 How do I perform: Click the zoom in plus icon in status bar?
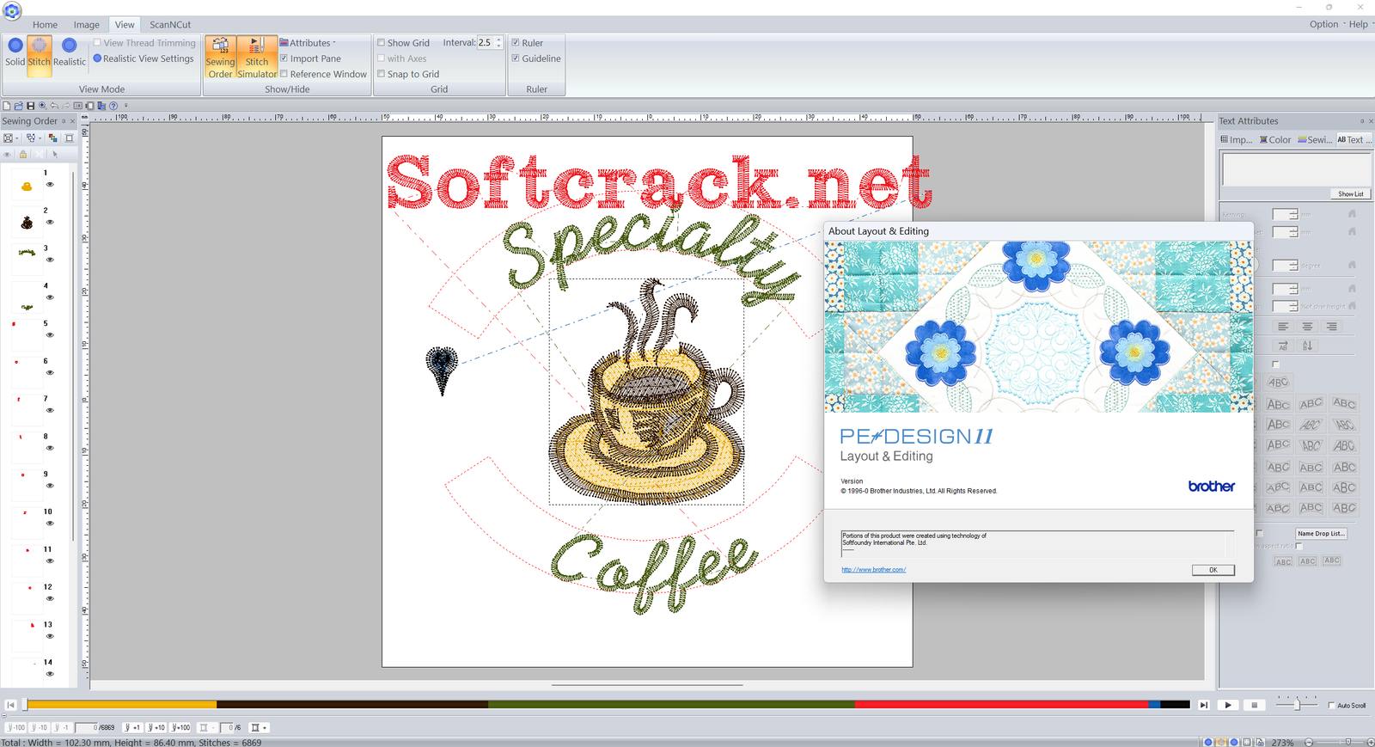pos(1371,742)
